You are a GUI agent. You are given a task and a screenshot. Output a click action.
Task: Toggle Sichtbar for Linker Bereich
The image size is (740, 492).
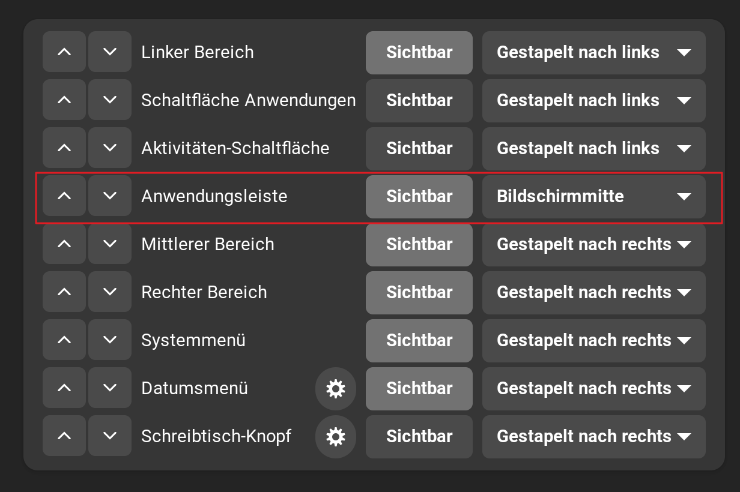(419, 52)
